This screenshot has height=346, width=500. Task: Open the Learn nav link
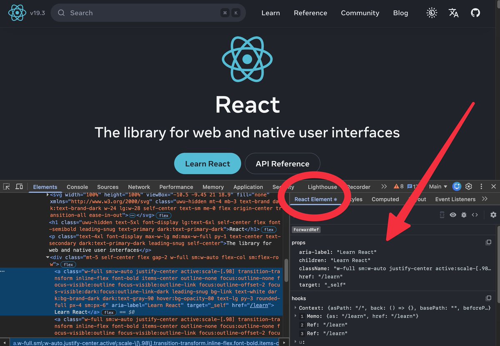click(x=270, y=13)
